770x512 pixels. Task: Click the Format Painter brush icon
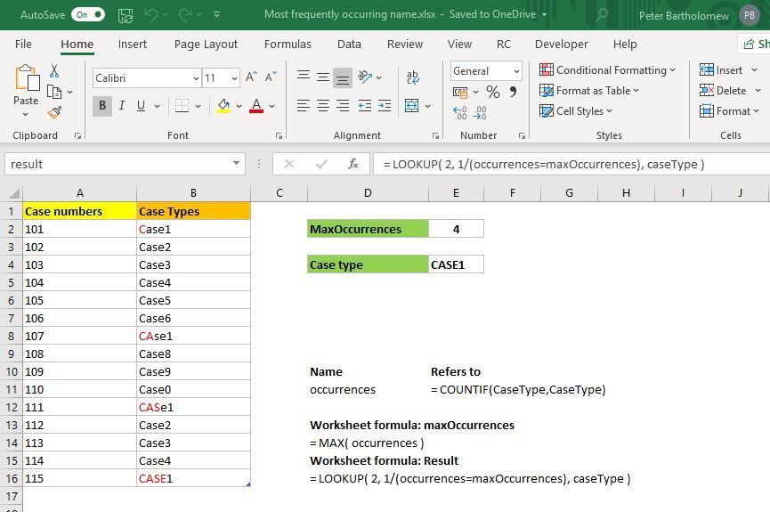coord(54,112)
